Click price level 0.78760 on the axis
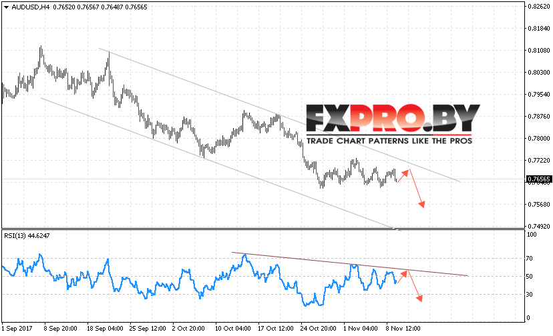Viewport: 553px width, 336px height. 539,117
